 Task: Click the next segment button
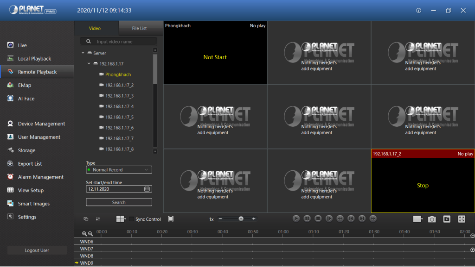(362, 219)
